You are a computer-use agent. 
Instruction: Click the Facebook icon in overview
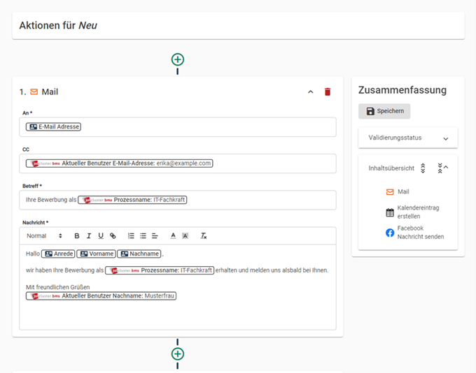point(390,233)
